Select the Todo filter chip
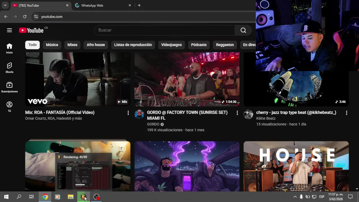The height and width of the screenshot is (202, 359). [x=33, y=45]
